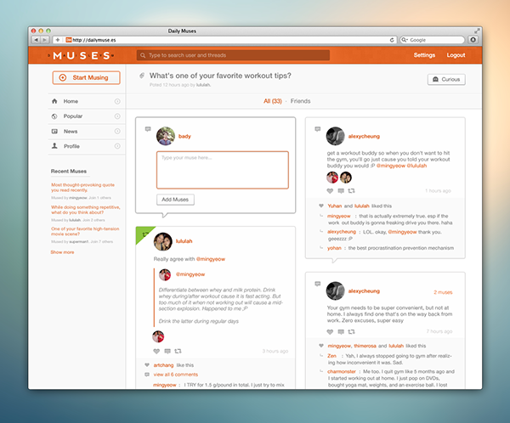
Task: Click the Profile person icon
Action: pos(54,146)
